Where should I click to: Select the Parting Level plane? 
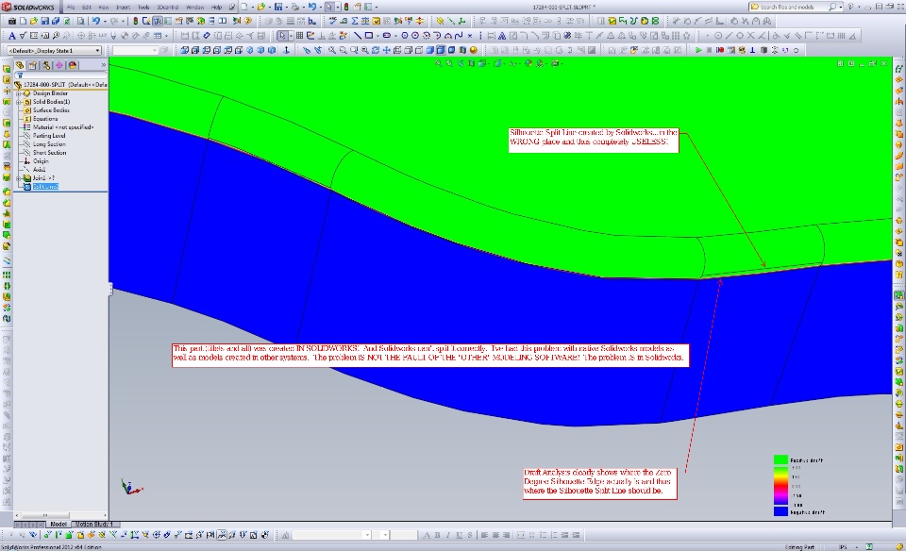tap(49, 136)
